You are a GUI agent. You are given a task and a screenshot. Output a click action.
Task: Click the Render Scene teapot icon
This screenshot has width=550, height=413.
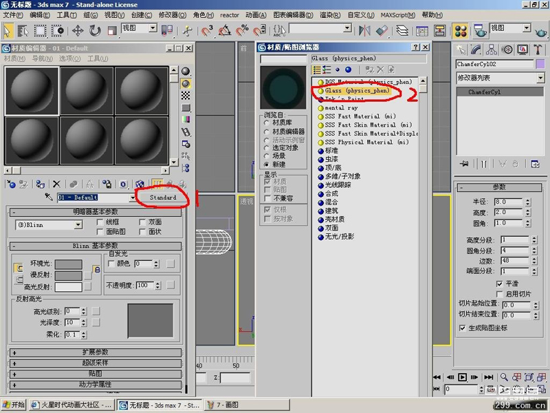click(480, 31)
